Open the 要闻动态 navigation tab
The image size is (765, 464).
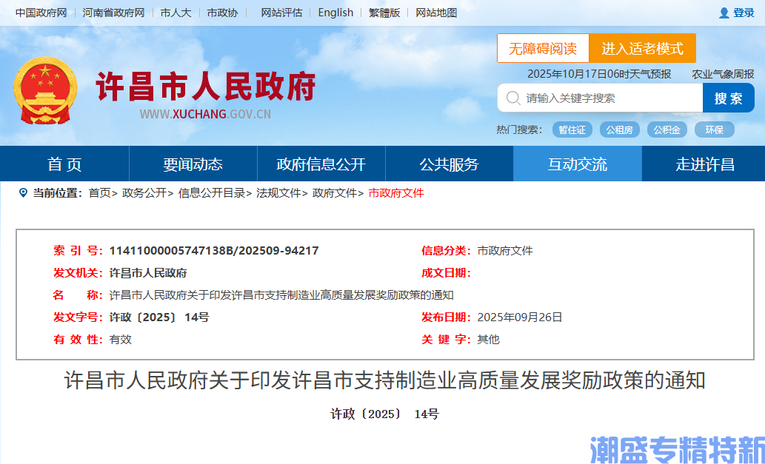[193, 164]
